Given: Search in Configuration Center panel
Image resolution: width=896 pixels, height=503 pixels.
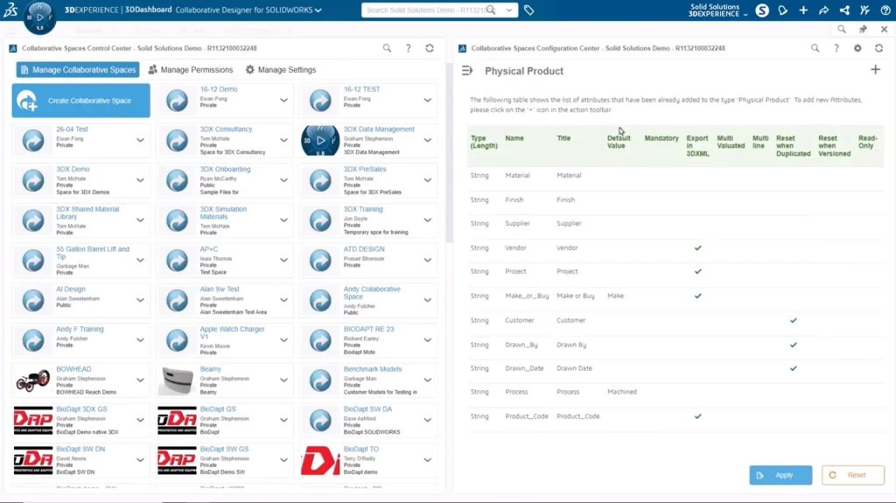Looking at the screenshot, I should pos(815,49).
